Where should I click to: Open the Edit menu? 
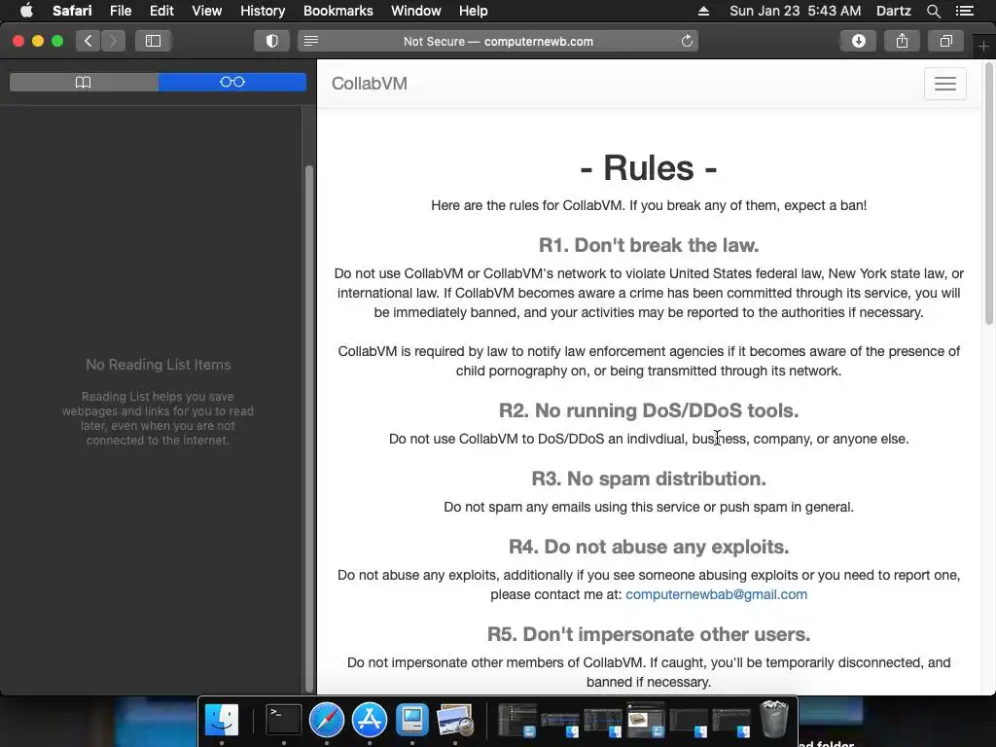(161, 11)
